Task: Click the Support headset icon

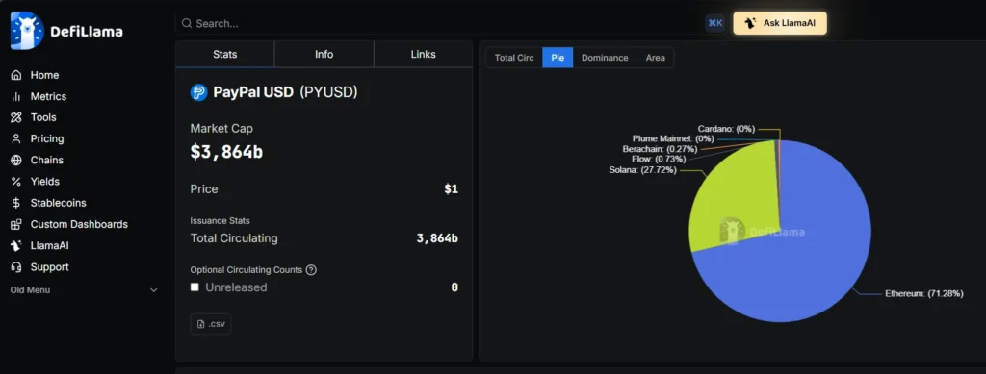Action: pyautogui.click(x=17, y=266)
